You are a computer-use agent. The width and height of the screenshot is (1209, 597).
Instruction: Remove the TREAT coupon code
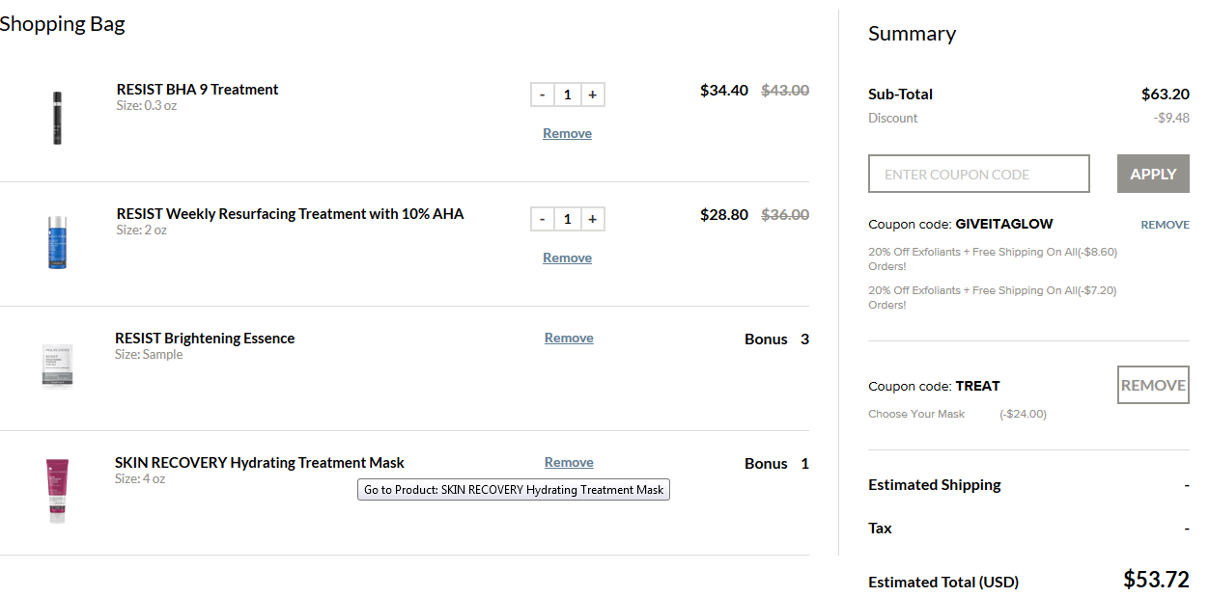(1153, 385)
